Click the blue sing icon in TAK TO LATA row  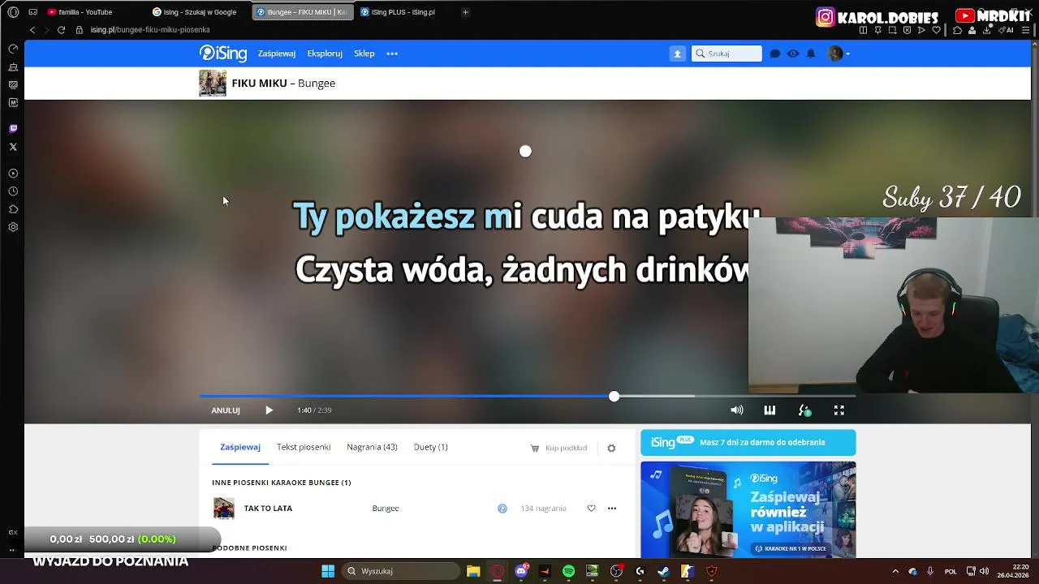pyautogui.click(x=502, y=509)
